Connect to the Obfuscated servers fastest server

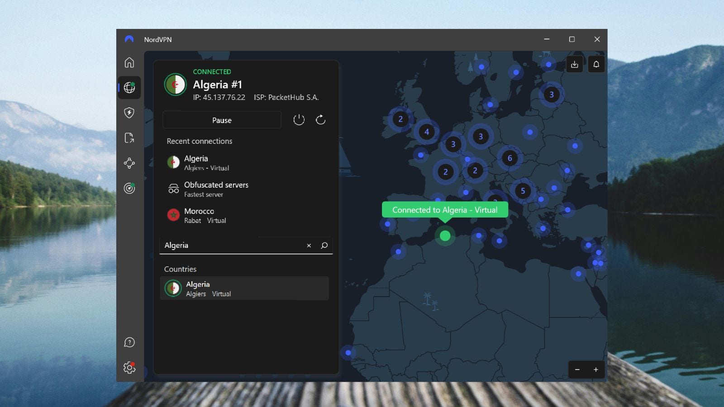click(216, 189)
